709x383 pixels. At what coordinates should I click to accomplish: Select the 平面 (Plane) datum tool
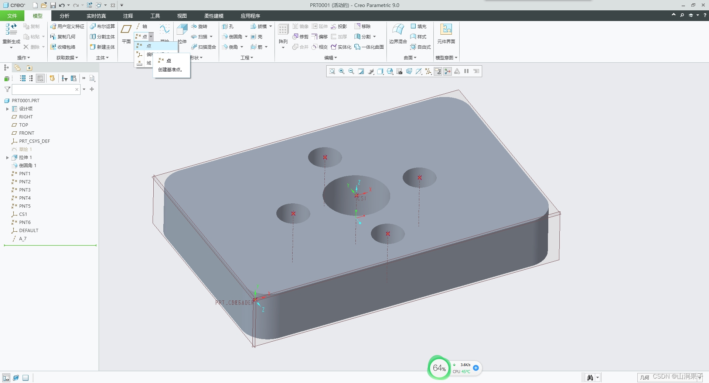(126, 34)
